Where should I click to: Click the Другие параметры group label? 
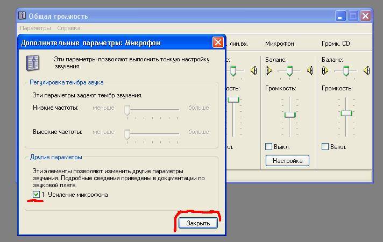56,157
